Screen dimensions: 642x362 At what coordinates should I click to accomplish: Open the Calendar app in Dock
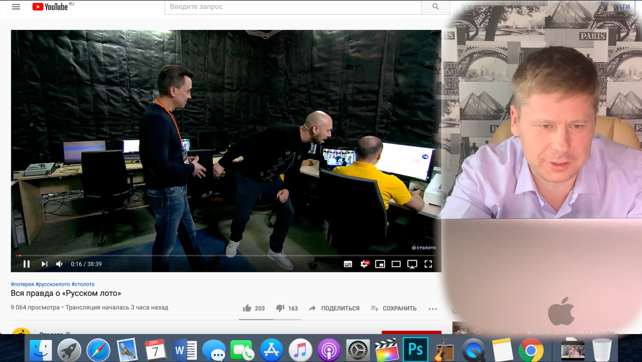point(156,350)
